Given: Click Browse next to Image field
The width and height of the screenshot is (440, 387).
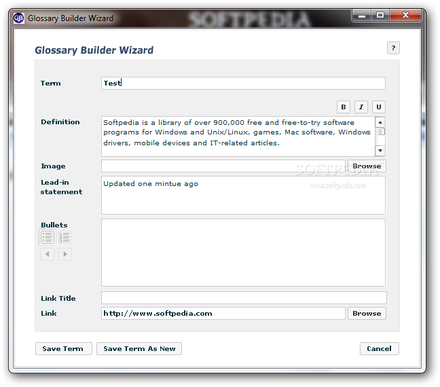Looking at the screenshot, I should click(x=367, y=166).
